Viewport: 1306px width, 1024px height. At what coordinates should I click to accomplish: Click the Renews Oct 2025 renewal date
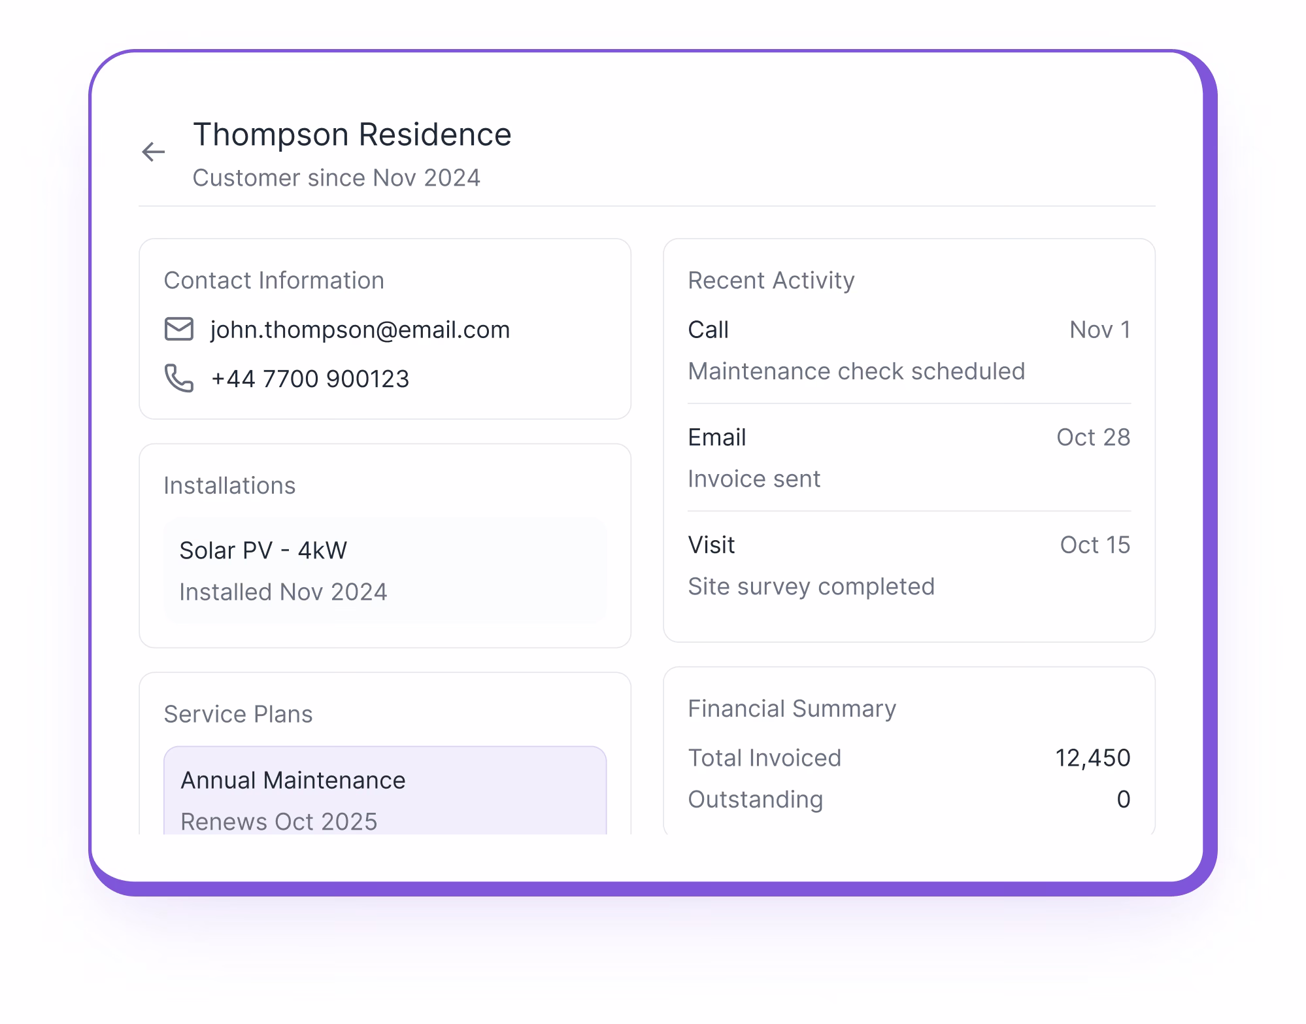(x=278, y=821)
